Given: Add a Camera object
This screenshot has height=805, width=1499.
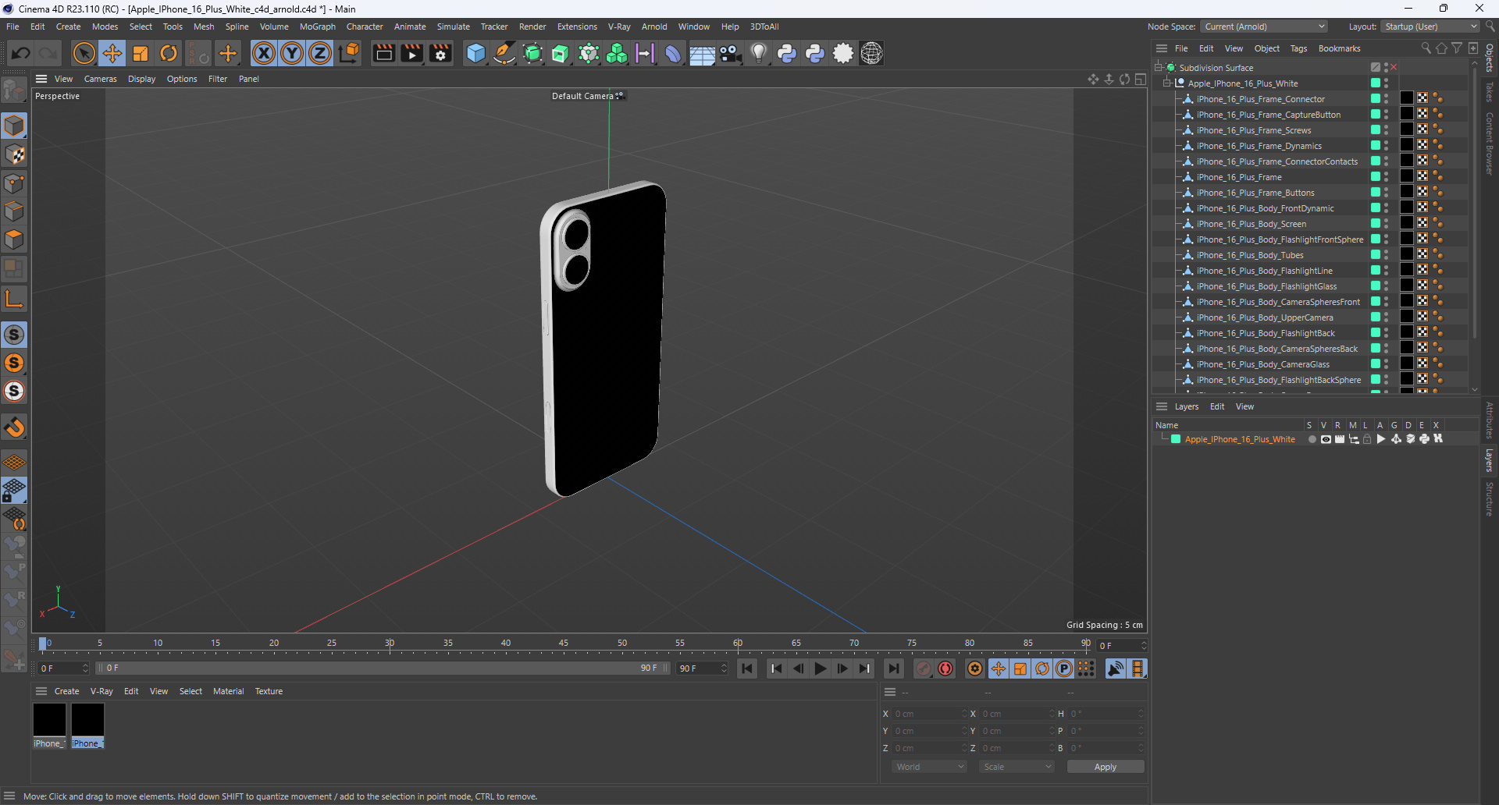Looking at the screenshot, I should (x=730, y=53).
